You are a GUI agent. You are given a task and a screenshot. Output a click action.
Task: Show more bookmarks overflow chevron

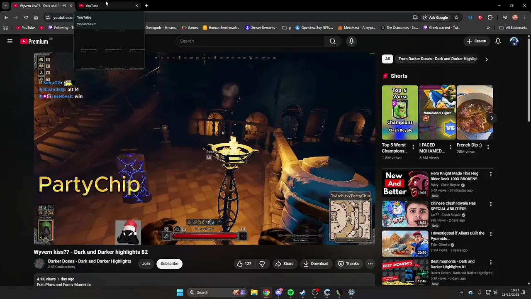tap(488, 28)
